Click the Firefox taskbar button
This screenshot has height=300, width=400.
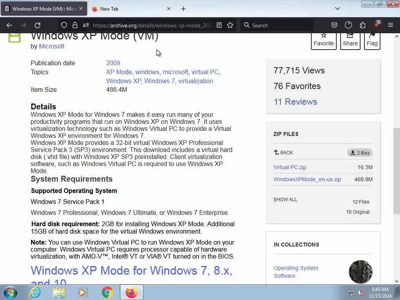point(131,292)
